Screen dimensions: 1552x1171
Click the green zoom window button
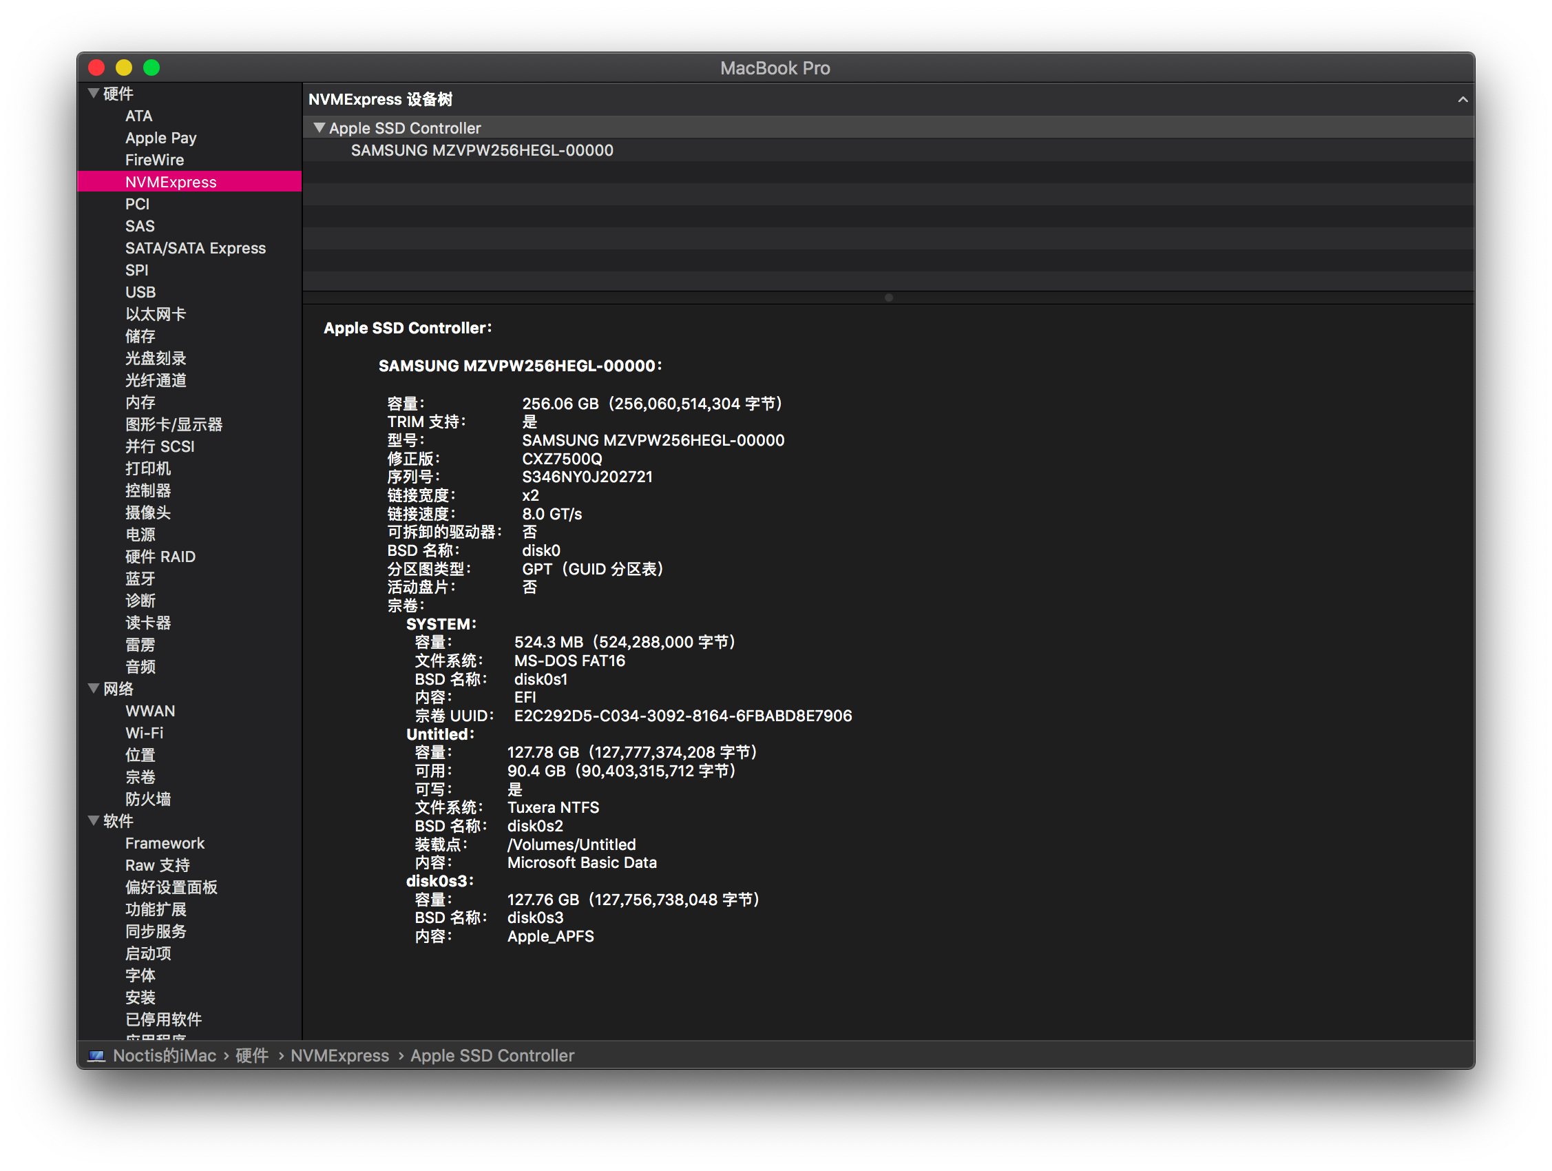(151, 68)
